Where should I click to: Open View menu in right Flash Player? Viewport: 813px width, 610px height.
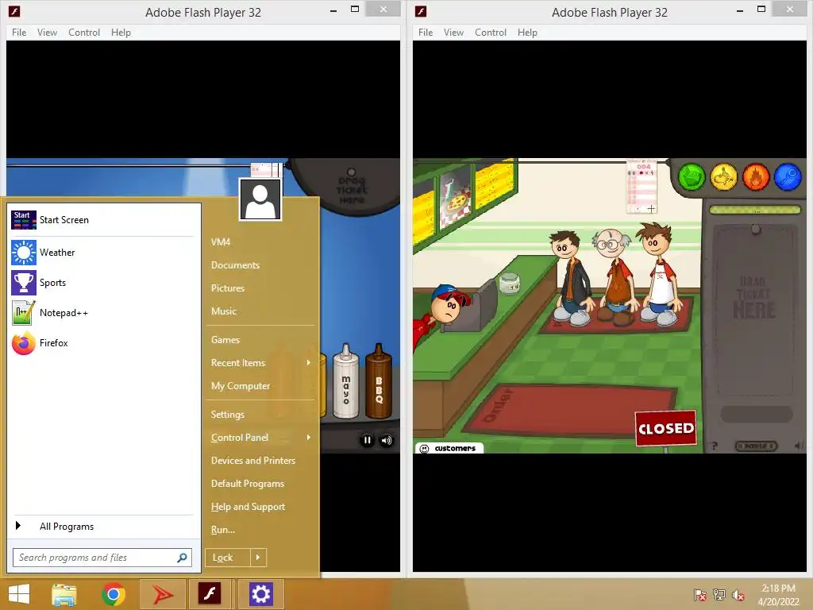[x=453, y=32]
